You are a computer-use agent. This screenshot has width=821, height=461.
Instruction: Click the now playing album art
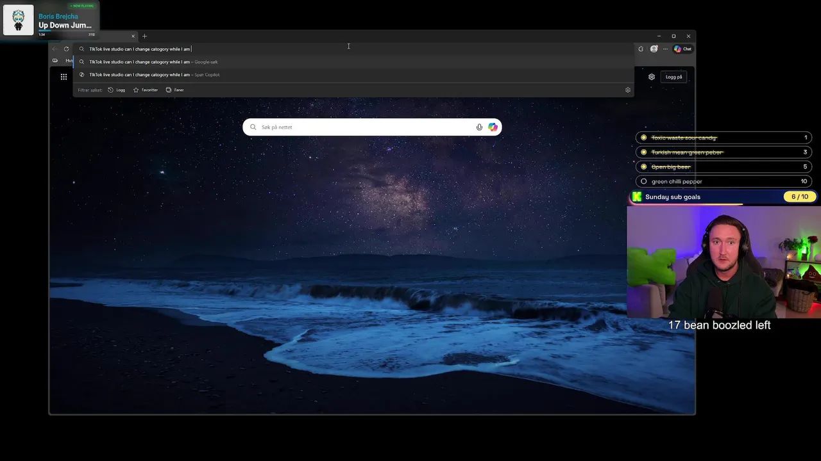[19, 20]
